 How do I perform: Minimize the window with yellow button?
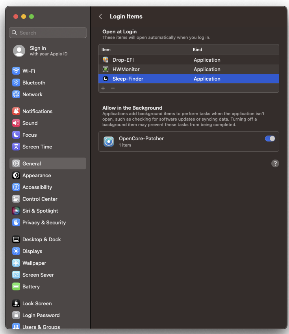click(24, 17)
